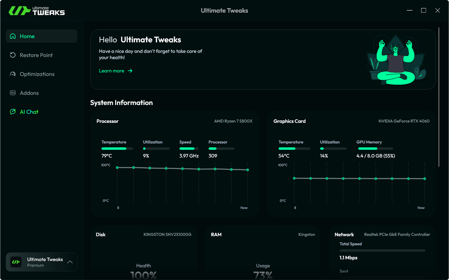Click the '79°C' processor temperature value
The image size is (449, 280).
[x=107, y=156]
